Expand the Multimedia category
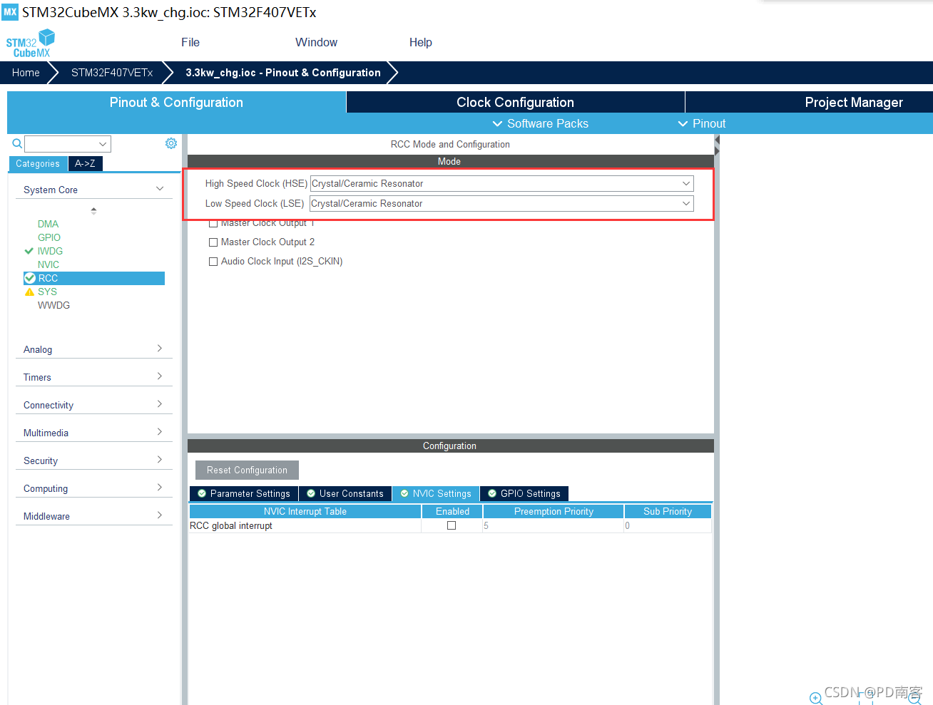This screenshot has height=705, width=933. coord(93,433)
